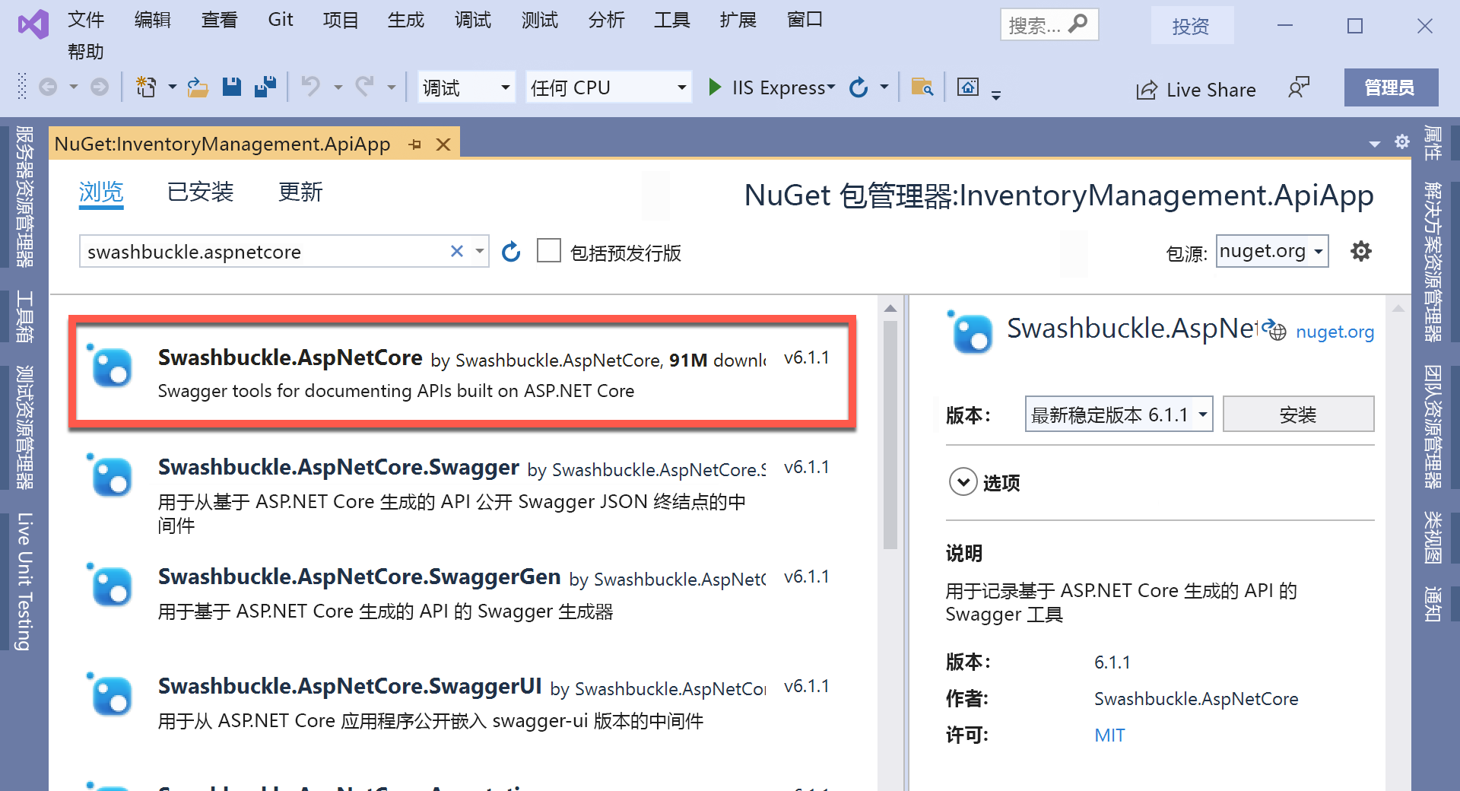Open the 最新稳定版本 6.1.1 version dropdown

point(1119,415)
